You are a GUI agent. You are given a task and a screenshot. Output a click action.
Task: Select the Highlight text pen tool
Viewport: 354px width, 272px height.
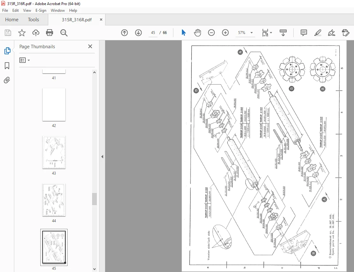click(x=318, y=33)
